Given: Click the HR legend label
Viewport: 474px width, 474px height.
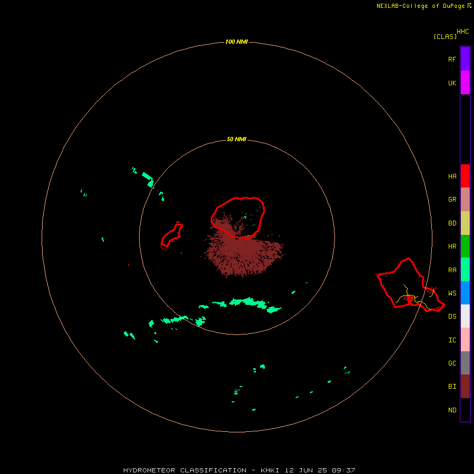Looking at the screenshot, I should pos(452,246).
